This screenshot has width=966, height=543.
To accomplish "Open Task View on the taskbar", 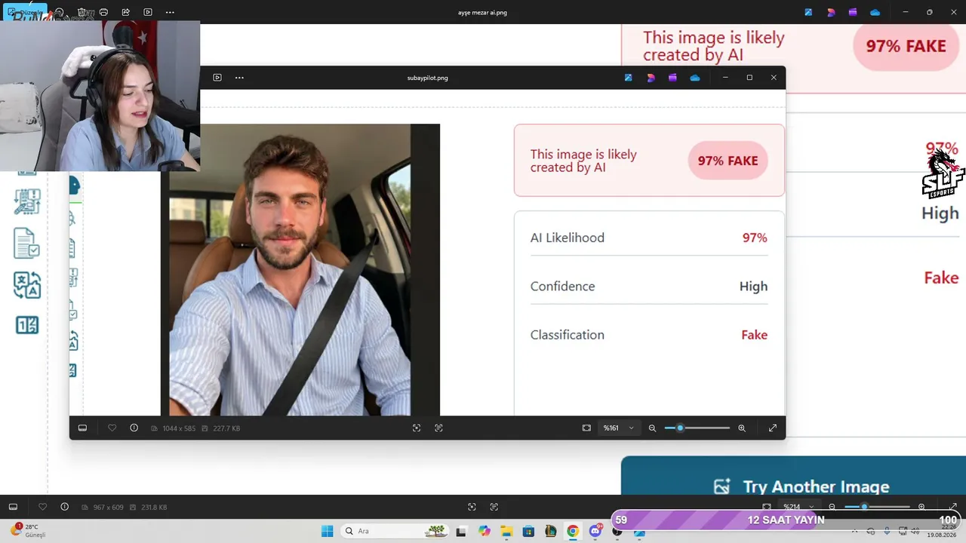I will pyautogui.click(x=461, y=531).
